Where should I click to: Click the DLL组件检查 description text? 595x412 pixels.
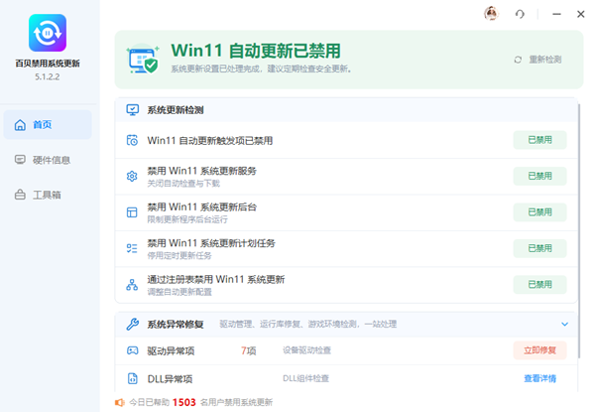click(305, 378)
